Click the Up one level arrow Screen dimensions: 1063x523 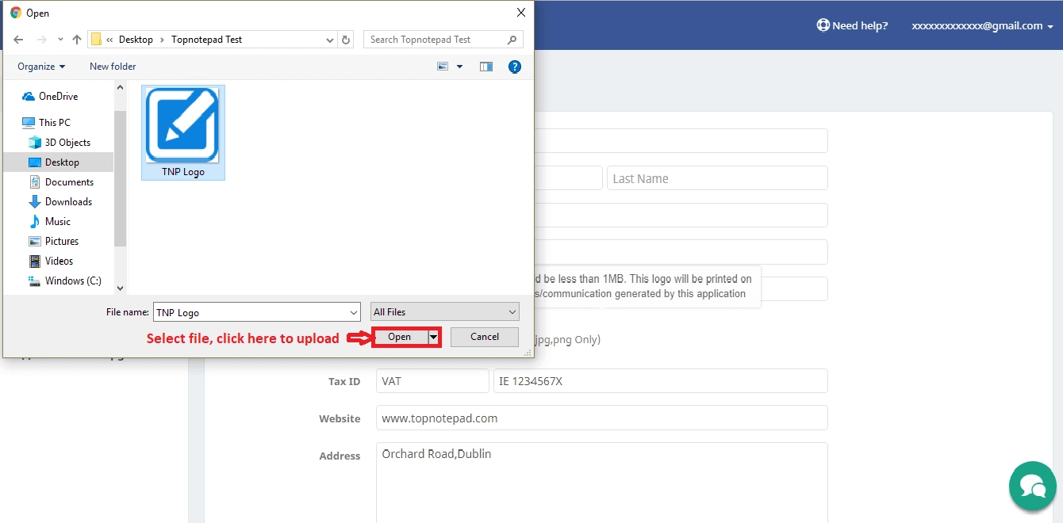[x=77, y=40]
